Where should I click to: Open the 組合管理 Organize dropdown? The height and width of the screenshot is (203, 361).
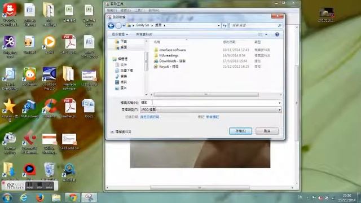click(120, 34)
